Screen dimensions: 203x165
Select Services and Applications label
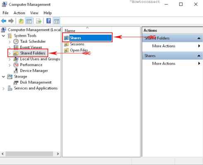coord(36,88)
